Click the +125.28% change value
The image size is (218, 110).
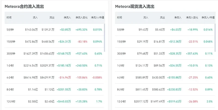(x=81, y=102)
